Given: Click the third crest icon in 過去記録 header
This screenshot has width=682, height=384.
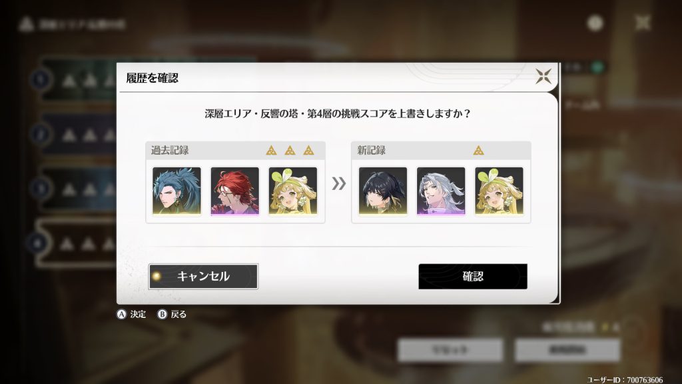Looking at the screenshot, I should 309,151.
